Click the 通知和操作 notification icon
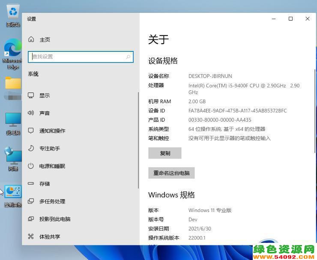This screenshot has width=317, height=260. pyautogui.click(x=31, y=130)
